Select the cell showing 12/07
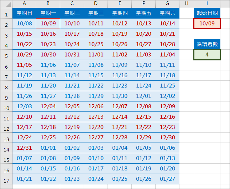 pos(120,106)
